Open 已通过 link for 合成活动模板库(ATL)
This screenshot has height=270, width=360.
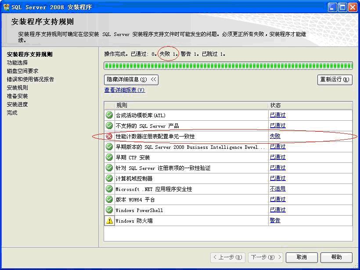[278, 115]
